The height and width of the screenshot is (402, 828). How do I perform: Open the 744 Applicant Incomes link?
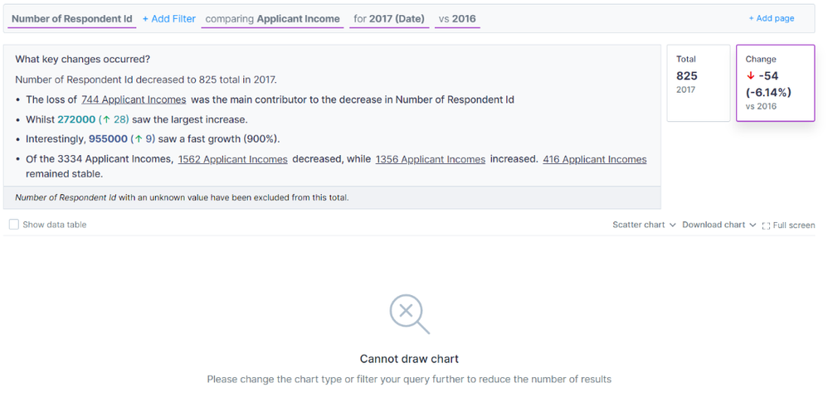point(134,99)
